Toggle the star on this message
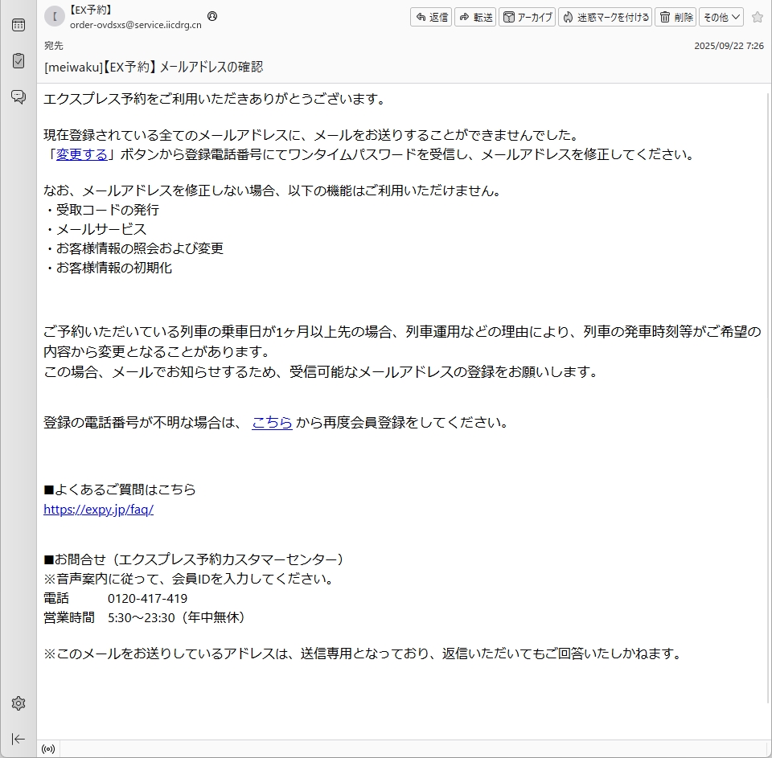This screenshot has height=758, width=772. (757, 17)
